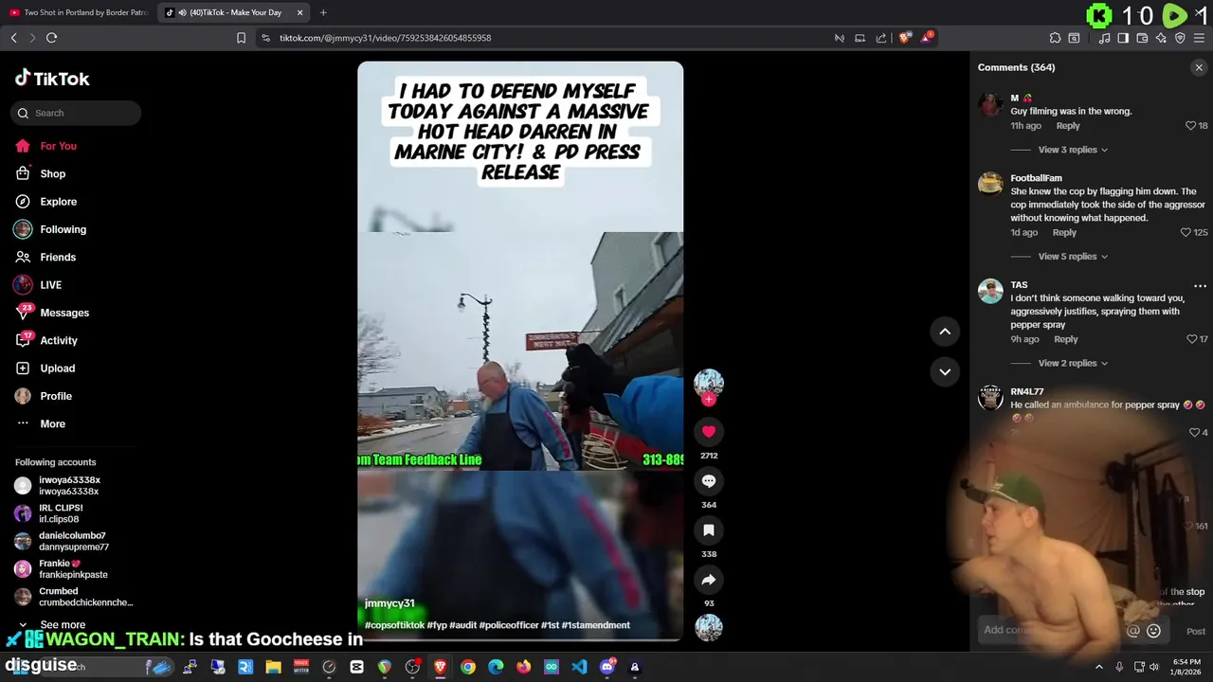Expand View 2 replies
The width and height of the screenshot is (1213, 682).
[x=1073, y=364]
